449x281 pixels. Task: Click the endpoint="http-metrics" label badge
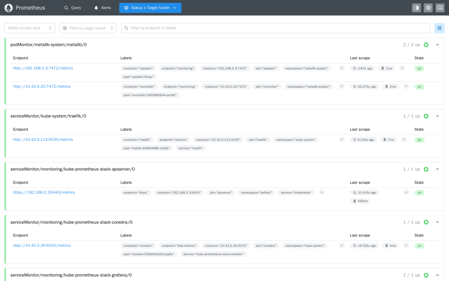click(x=179, y=246)
